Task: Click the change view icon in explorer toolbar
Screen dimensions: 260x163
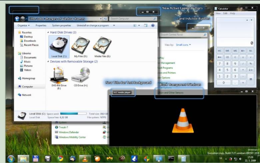Action: point(135,25)
